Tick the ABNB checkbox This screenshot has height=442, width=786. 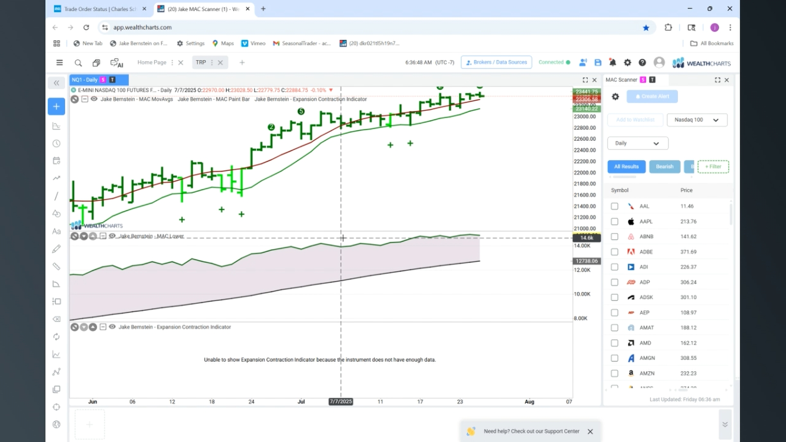614,237
